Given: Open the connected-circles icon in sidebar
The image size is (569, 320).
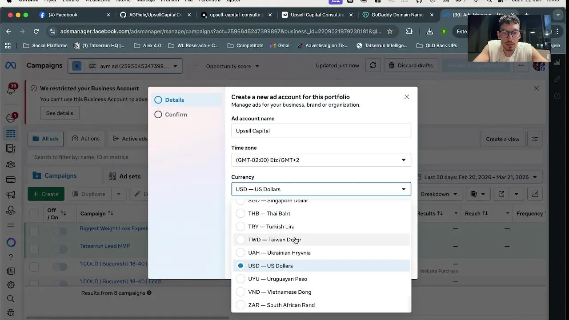Looking at the screenshot, I should pyautogui.click(x=11, y=210).
